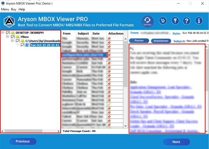The width and height of the screenshot is (209, 149).
Task: Click the key activation icon
Action: [x=175, y=21]
